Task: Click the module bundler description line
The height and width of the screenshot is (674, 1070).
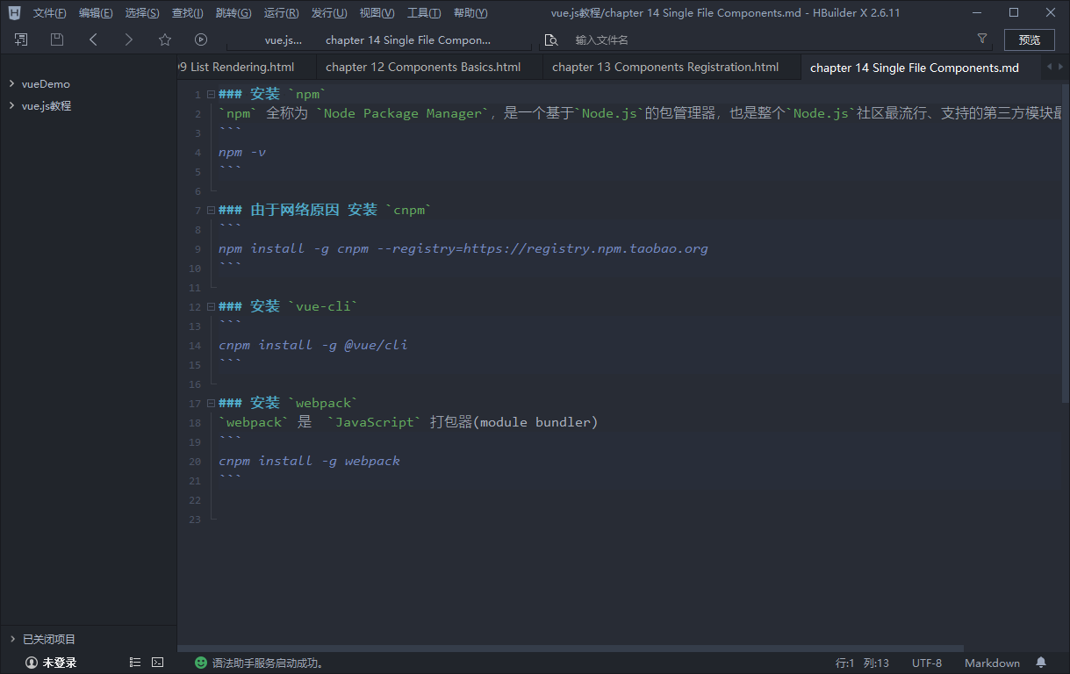Action: pos(408,422)
